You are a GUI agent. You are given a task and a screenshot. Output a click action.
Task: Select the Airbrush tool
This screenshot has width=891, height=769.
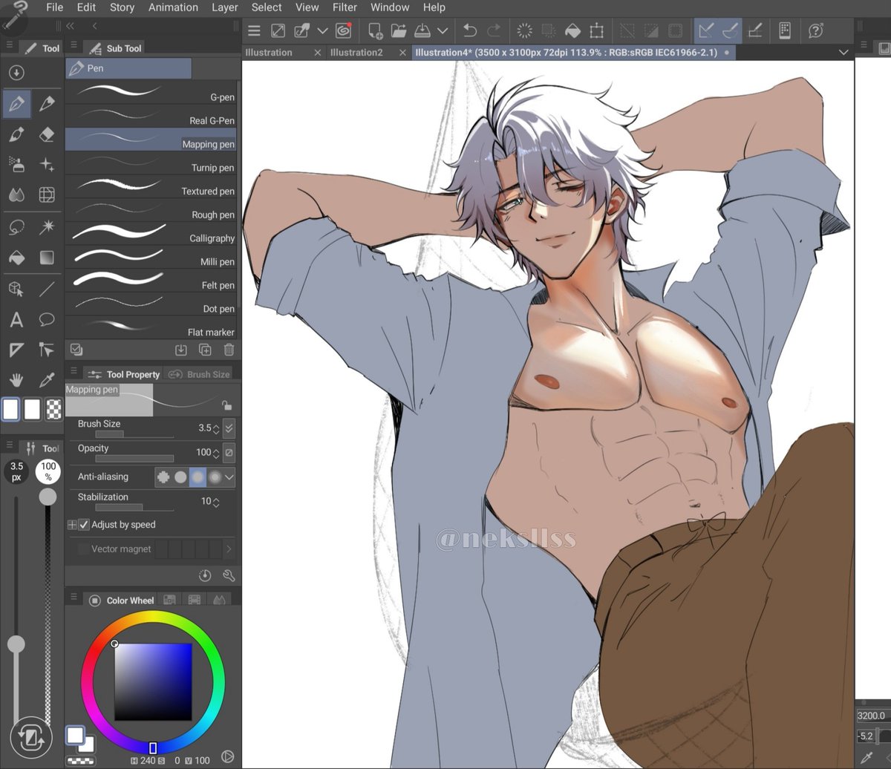pos(16,165)
